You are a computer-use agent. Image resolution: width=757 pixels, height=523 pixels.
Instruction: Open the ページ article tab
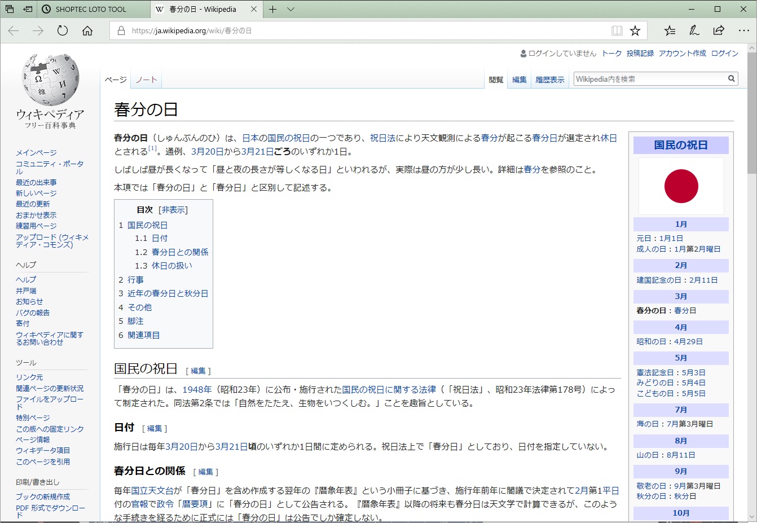click(116, 80)
